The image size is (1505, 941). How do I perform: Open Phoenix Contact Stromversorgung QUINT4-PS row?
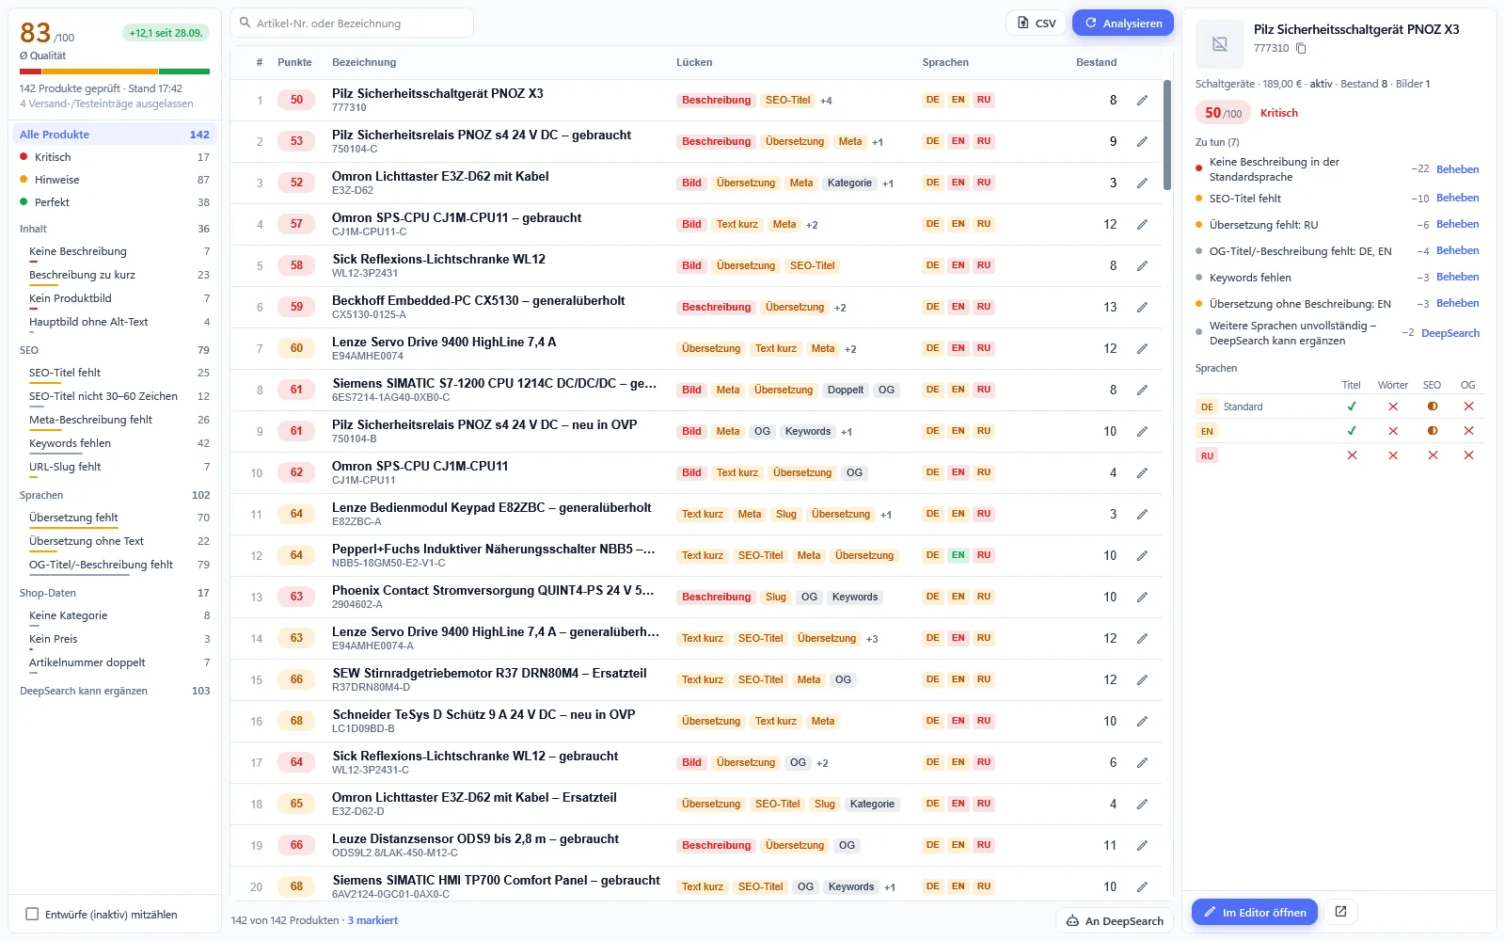pyautogui.click(x=696, y=597)
